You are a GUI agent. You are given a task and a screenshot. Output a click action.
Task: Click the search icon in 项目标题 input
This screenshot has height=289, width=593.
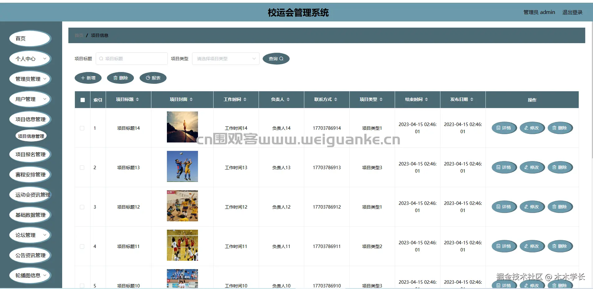[x=101, y=59]
